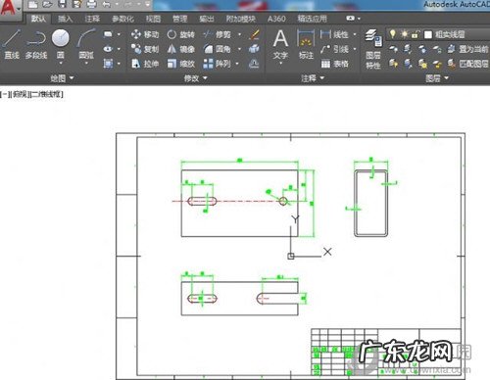Open the Hatch tool dropdown arrow
490x380 pixels.
119,64
